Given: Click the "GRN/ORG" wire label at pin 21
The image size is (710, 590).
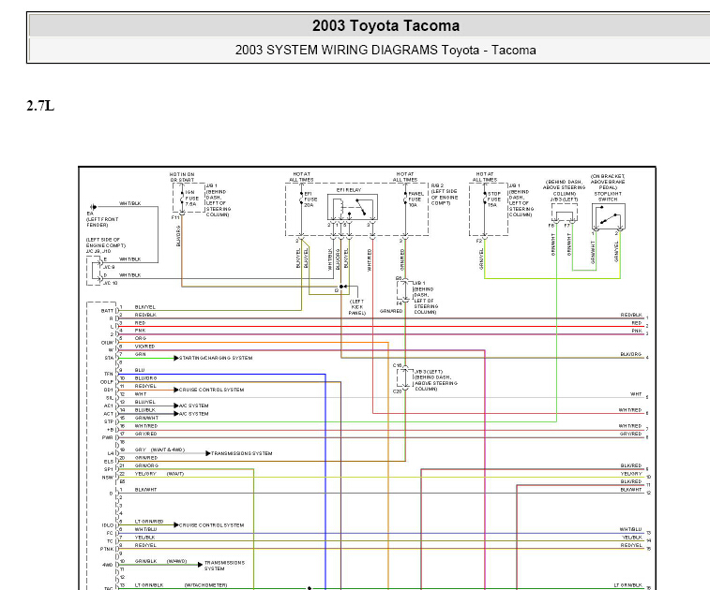Looking at the screenshot, I should tap(146, 465).
